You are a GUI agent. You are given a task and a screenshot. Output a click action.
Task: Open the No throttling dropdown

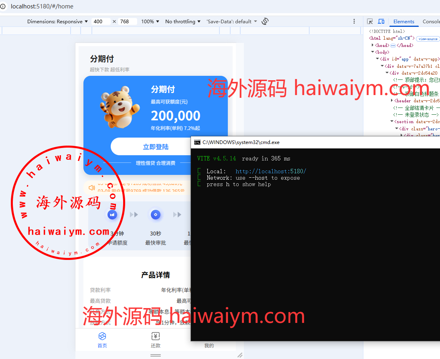[x=183, y=21]
